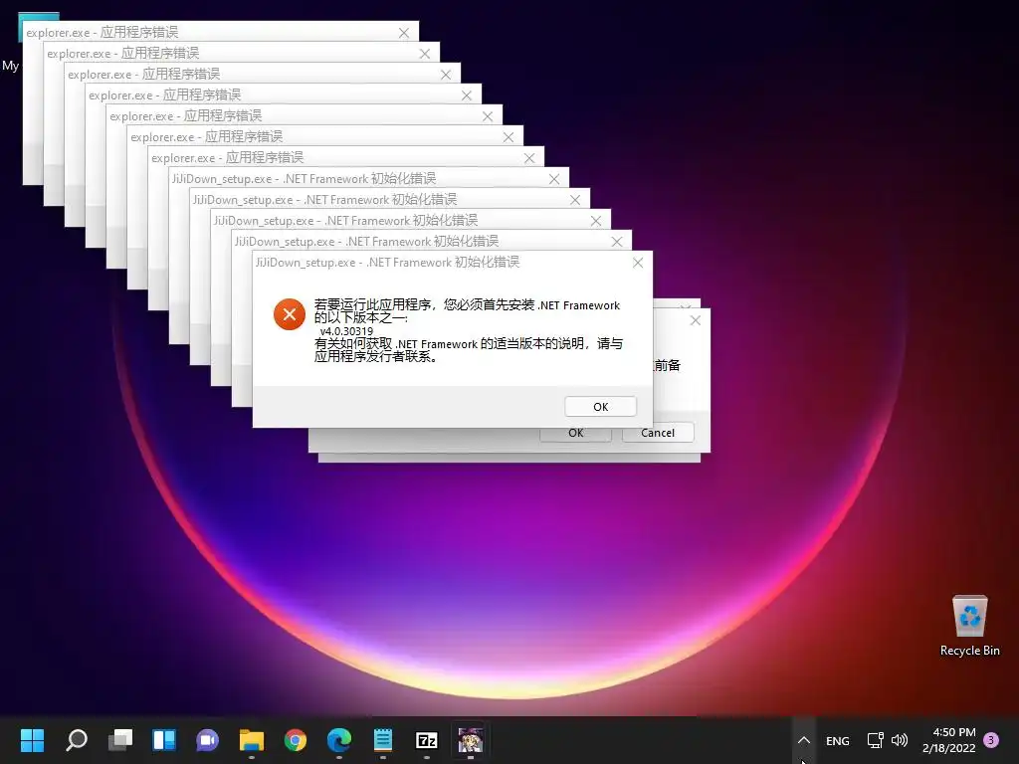Click the red error icon in front dialog
The image size is (1019, 764).
click(290, 314)
